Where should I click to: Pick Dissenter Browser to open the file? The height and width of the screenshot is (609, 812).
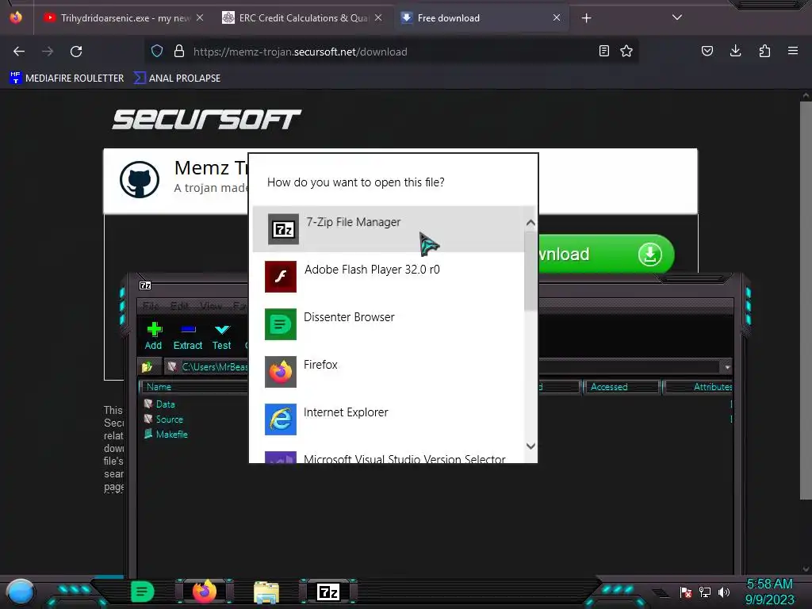pos(389,324)
